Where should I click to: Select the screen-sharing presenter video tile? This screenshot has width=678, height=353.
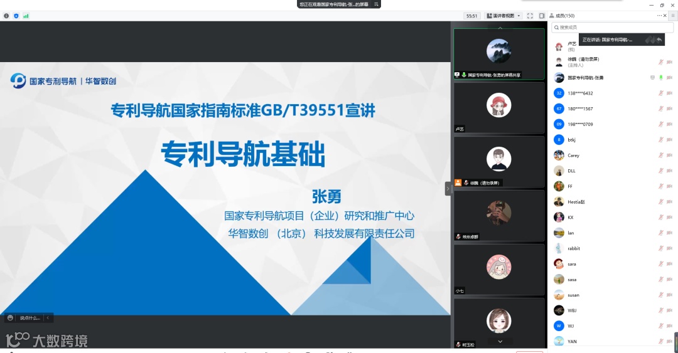(x=499, y=54)
